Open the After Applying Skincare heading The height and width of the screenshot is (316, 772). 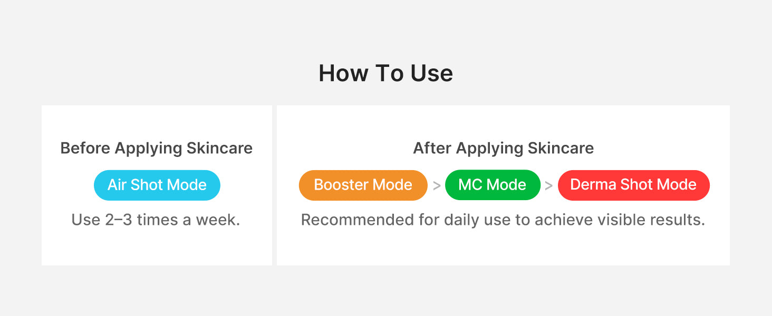504,148
